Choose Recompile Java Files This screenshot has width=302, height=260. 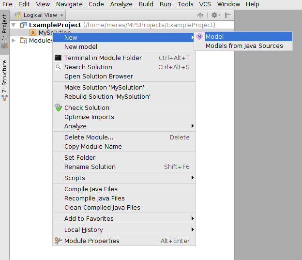[x=124, y=199]
